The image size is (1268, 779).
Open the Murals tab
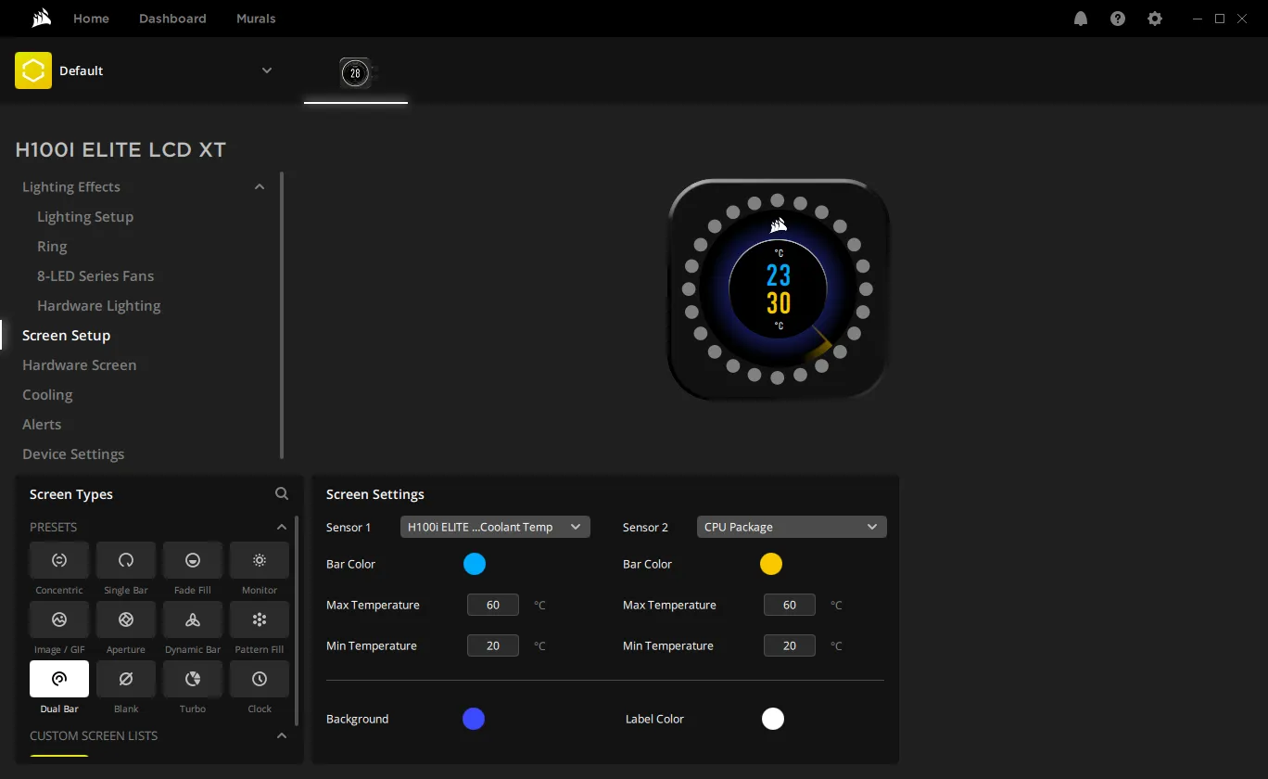(256, 19)
